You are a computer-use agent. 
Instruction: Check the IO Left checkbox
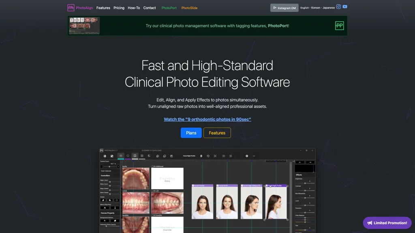pyautogui.click(x=152, y=191)
